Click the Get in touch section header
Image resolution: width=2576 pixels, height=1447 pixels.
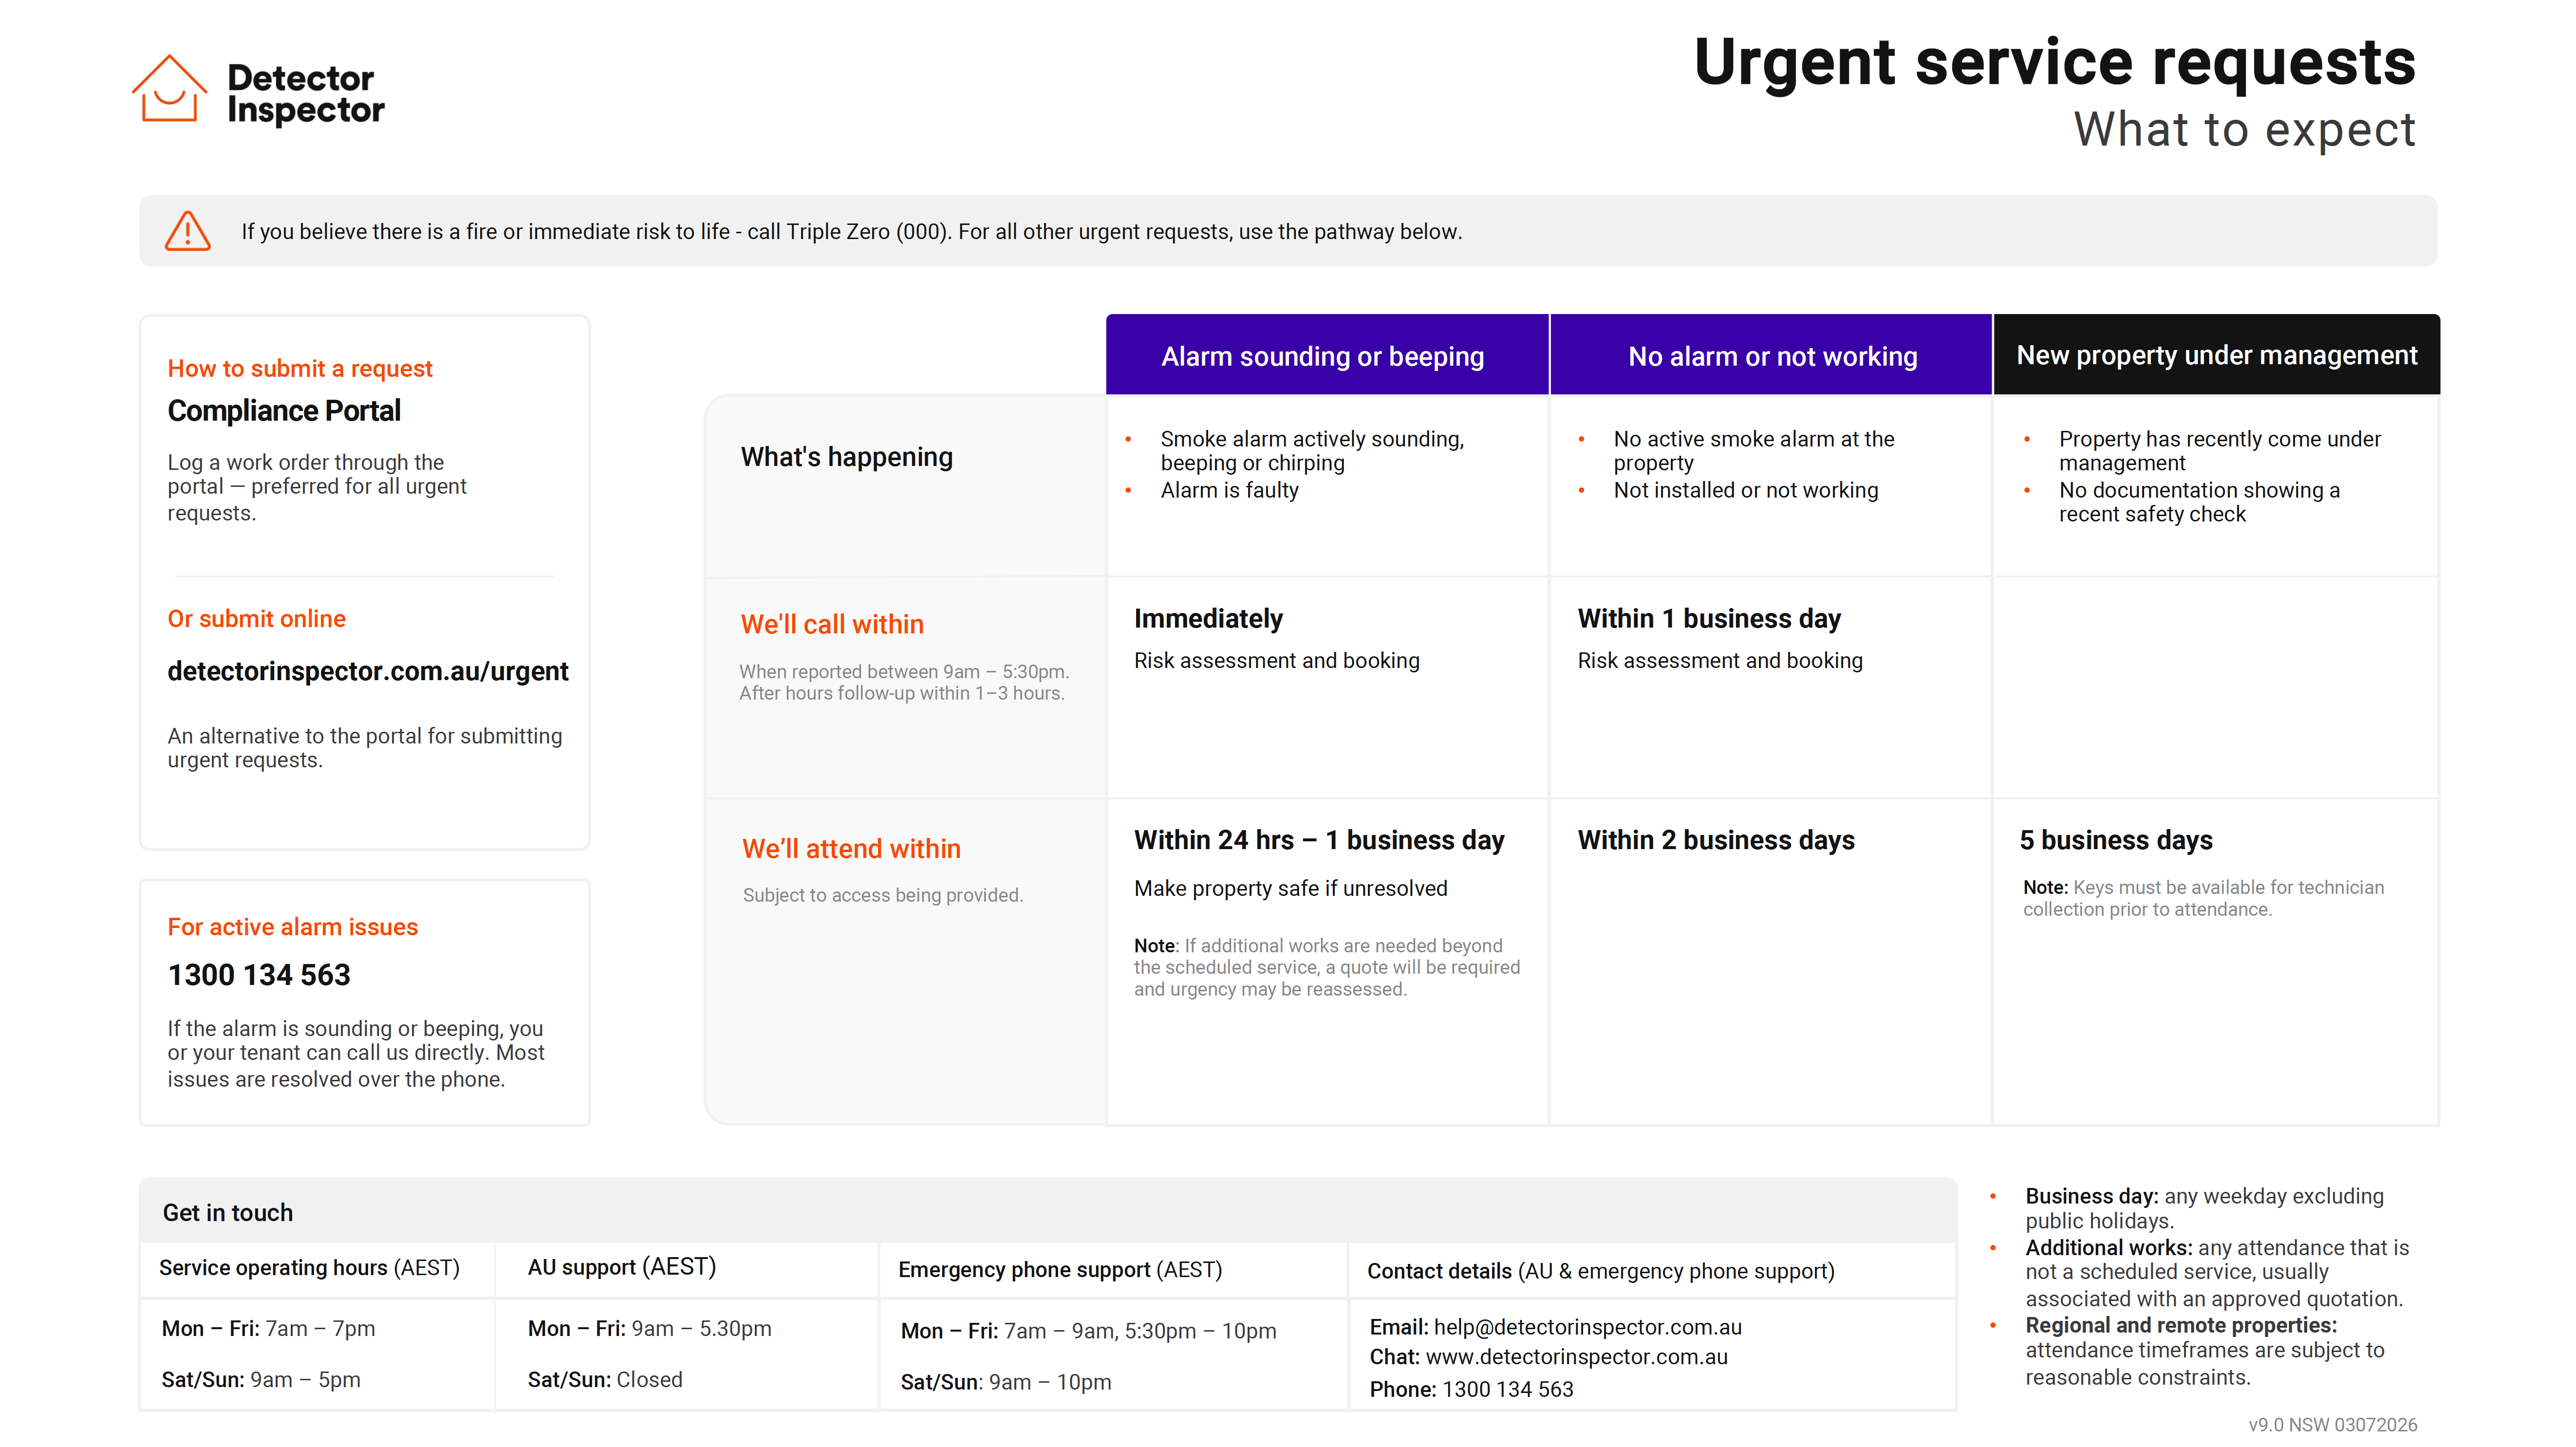point(228,1213)
